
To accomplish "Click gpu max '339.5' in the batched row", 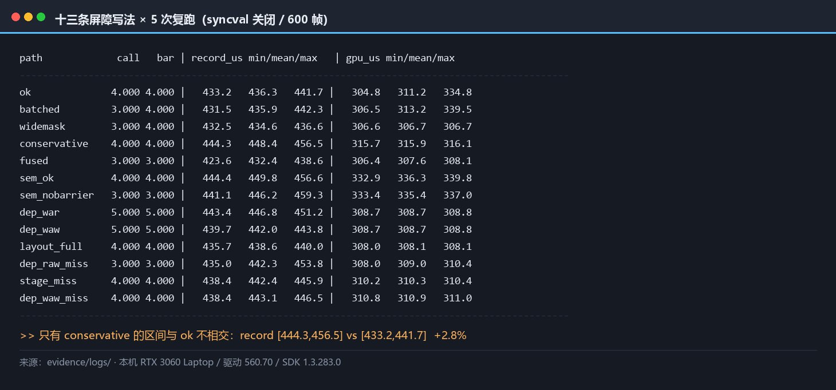I will [x=458, y=109].
